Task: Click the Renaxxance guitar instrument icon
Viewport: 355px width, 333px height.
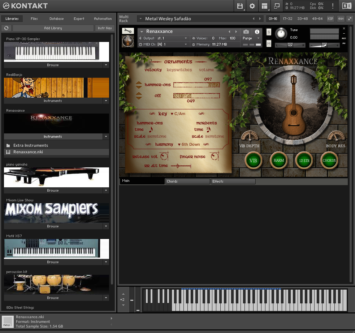Action: (128, 41)
